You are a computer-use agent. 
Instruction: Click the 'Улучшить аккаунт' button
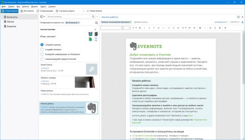coord(65,11)
